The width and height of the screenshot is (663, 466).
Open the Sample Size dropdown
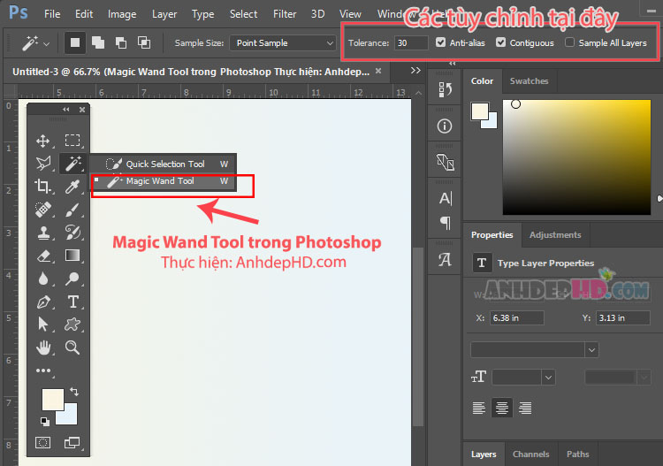(283, 43)
